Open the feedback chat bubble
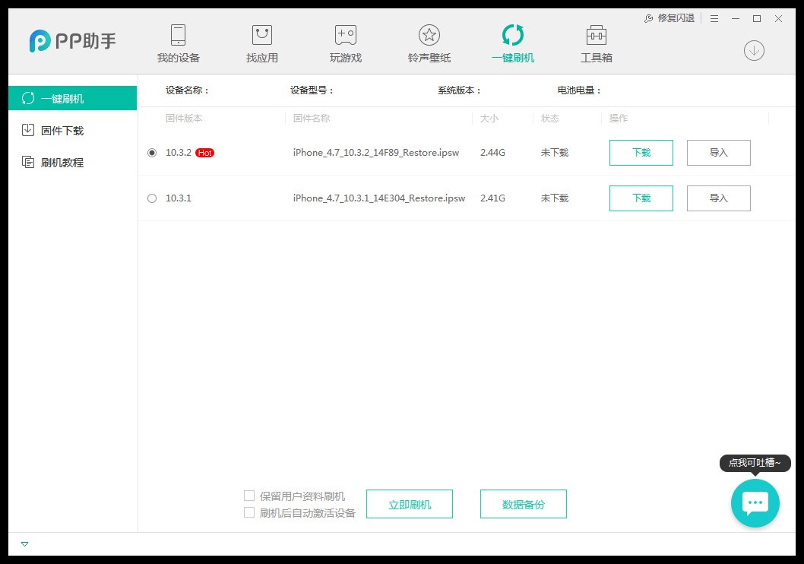Viewport: 804px width, 564px height. (x=755, y=502)
